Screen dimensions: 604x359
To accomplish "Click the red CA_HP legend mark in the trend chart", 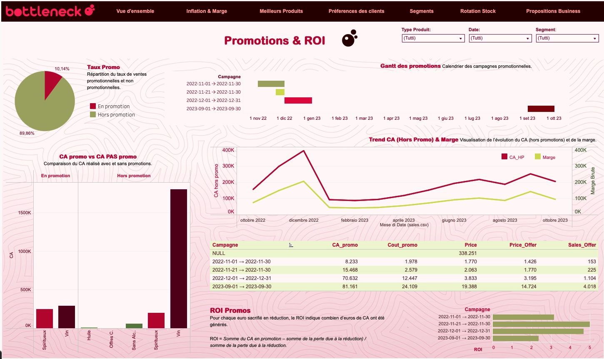I will click(x=504, y=157).
